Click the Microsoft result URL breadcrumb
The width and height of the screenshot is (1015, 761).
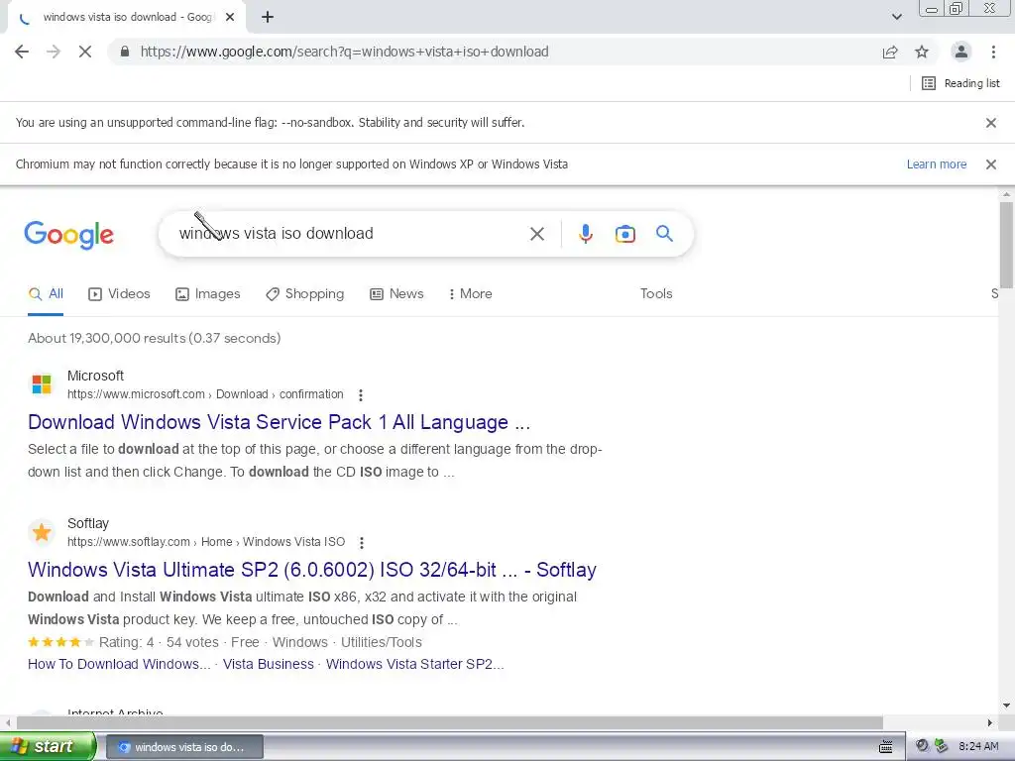[x=205, y=394]
